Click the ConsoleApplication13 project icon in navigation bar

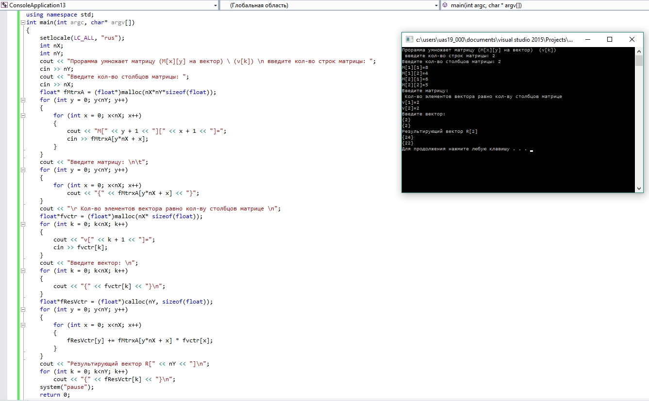(4, 5)
